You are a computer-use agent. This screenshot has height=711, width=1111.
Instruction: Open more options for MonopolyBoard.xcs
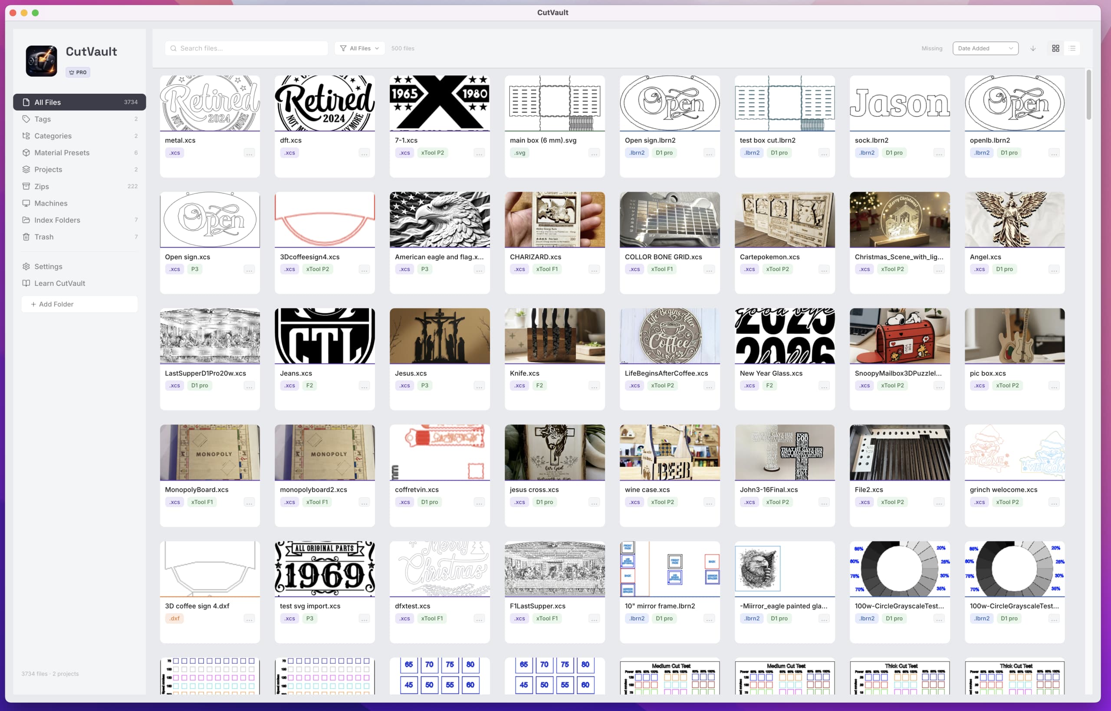pos(250,502)
